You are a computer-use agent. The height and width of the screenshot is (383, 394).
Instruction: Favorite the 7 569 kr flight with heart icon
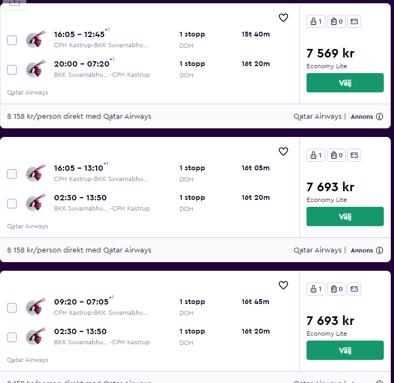pos(283,18)
